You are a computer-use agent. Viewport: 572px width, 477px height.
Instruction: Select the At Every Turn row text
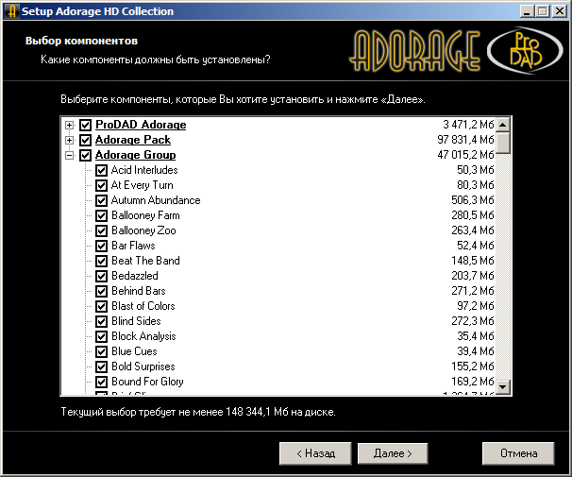pos(143,185)
